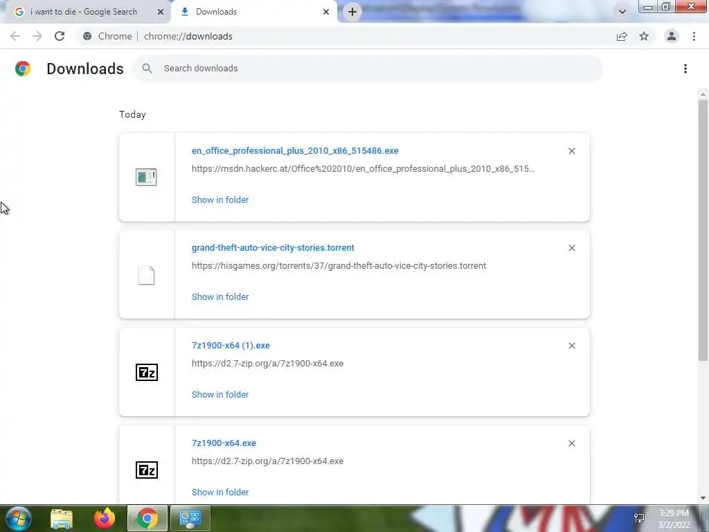Expand the tab search dropdown arrow

(622, 12)
